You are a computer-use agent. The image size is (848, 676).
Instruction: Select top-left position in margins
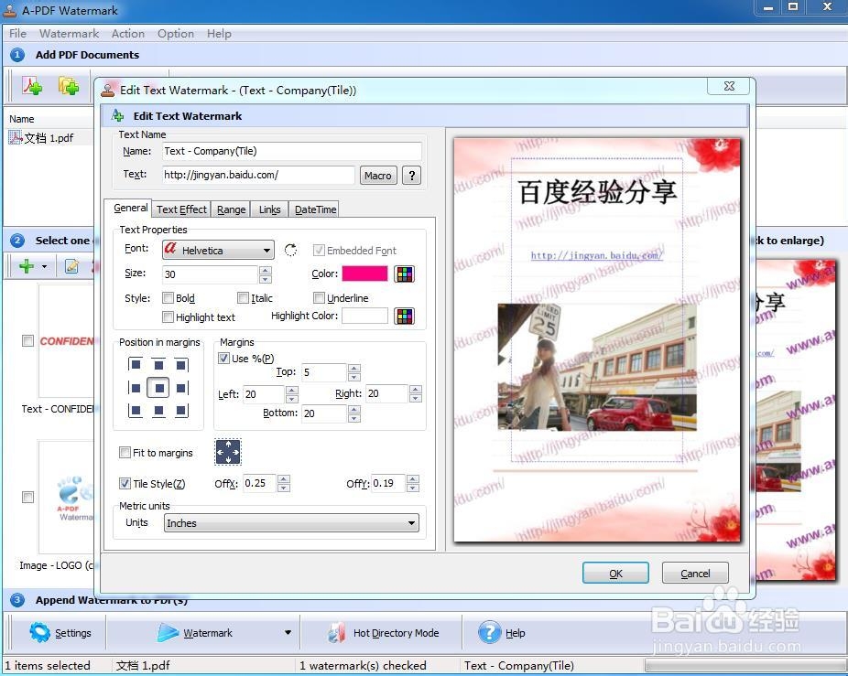coord(136,365)
